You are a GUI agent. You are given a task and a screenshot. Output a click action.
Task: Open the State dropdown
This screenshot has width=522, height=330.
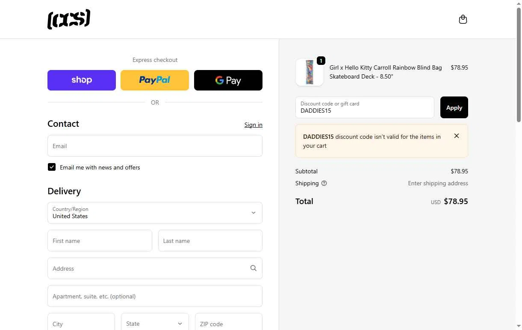pos(155,324)
